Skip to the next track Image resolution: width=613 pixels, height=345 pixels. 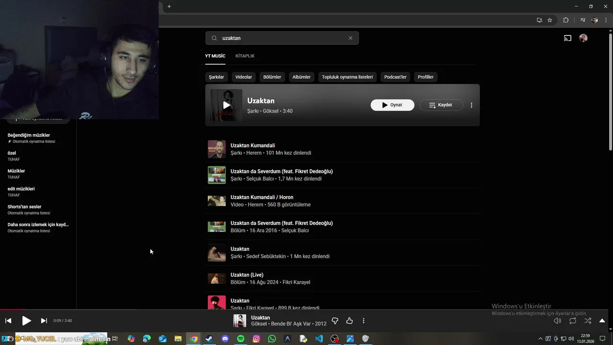(44, 321)
